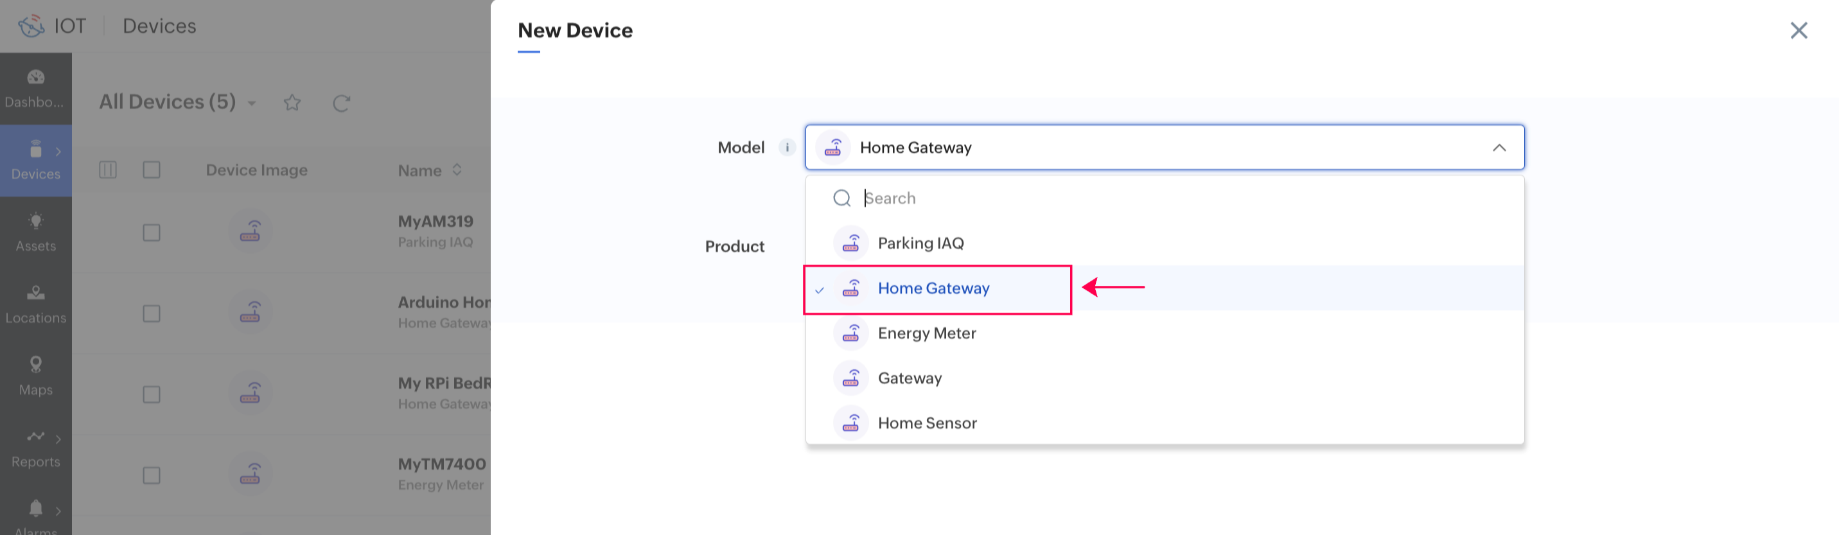Expand the All Devices view dropdown
1839x535 pixels.
[252, 103]
